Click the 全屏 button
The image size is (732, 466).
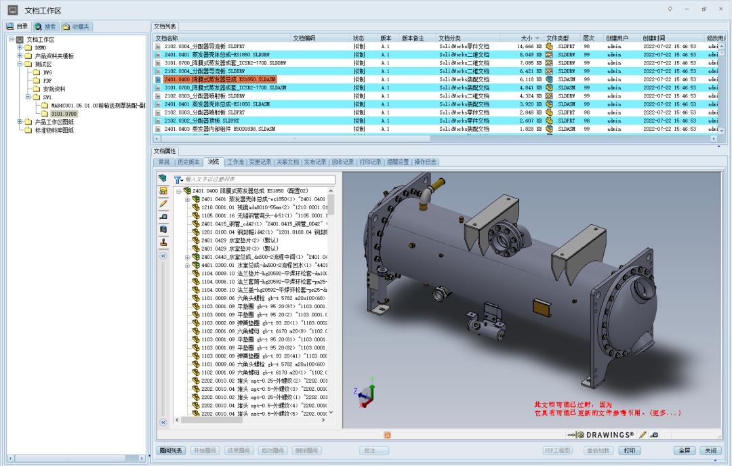684,450
